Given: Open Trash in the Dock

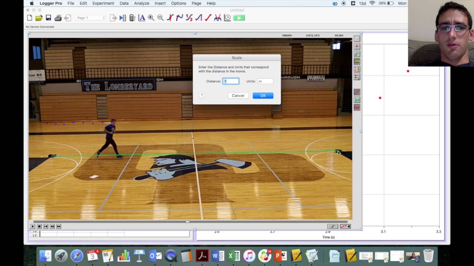Looking at the screenshot, I should click(x=428, y=256).
